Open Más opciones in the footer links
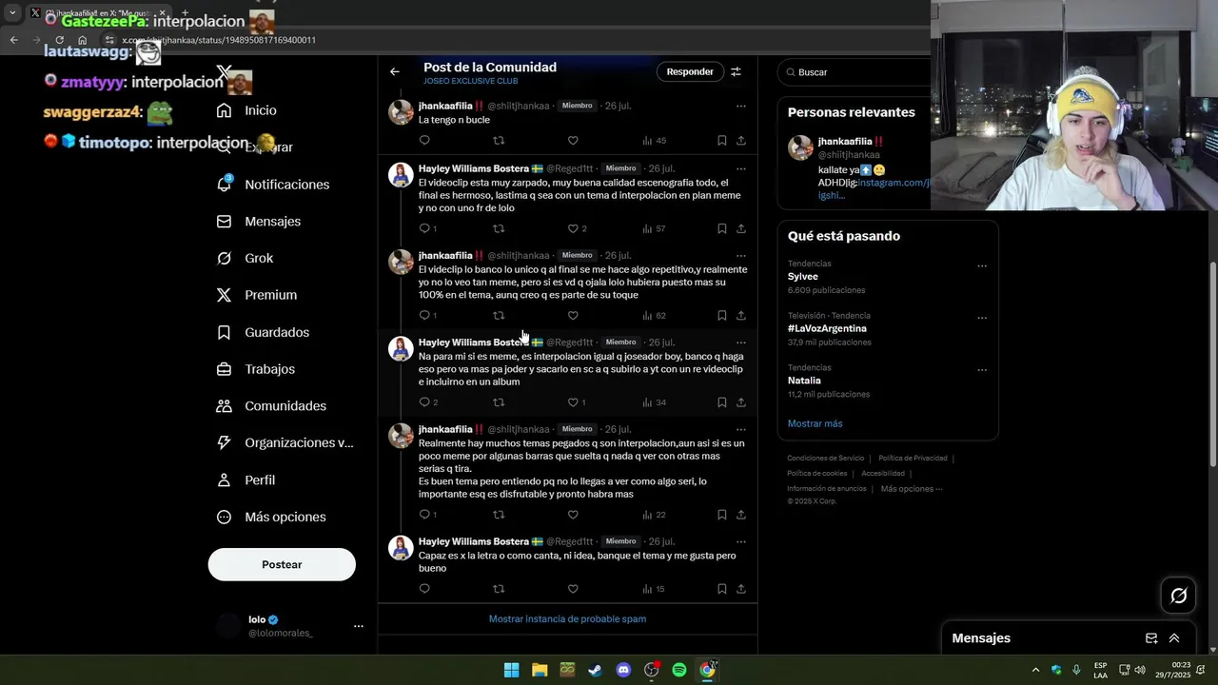 [911, 489]
